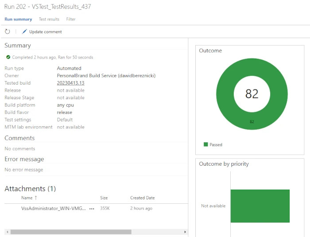Click the Default test settings value
The image size is (310, 237).
65,120
